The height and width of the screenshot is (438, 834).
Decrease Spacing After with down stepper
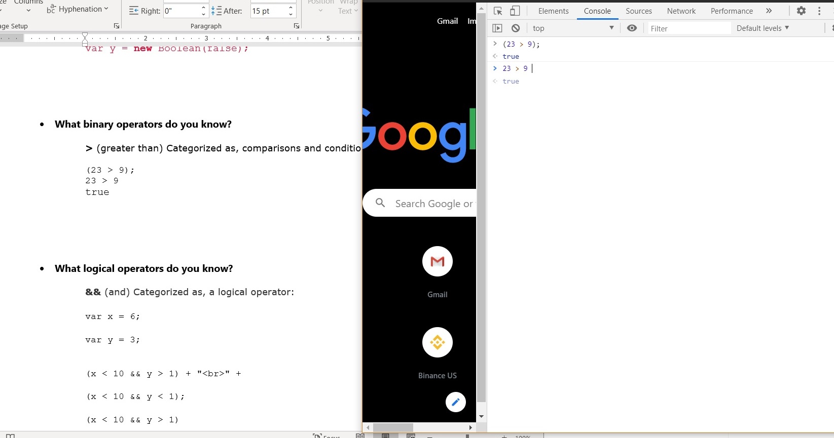[291, 14]
